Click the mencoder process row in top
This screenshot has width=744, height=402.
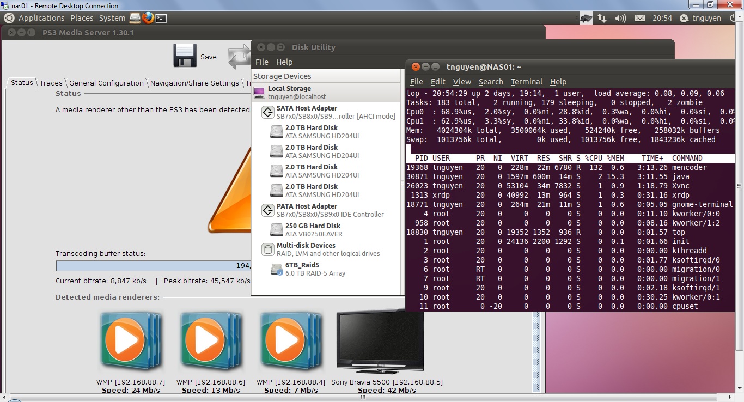click(570, 167)
